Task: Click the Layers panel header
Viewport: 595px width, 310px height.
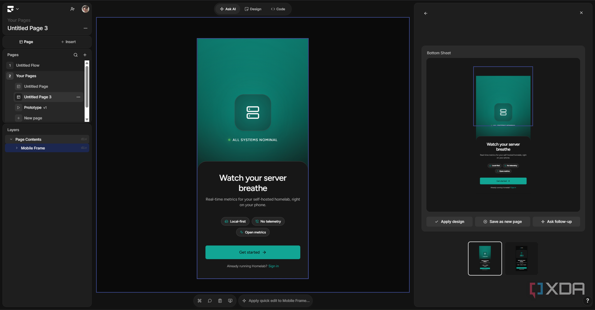Action: pos(13,130)
